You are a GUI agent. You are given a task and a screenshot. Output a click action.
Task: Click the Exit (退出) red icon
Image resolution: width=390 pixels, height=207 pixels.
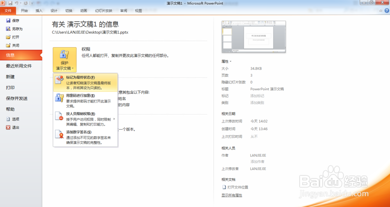click(9, 127)
